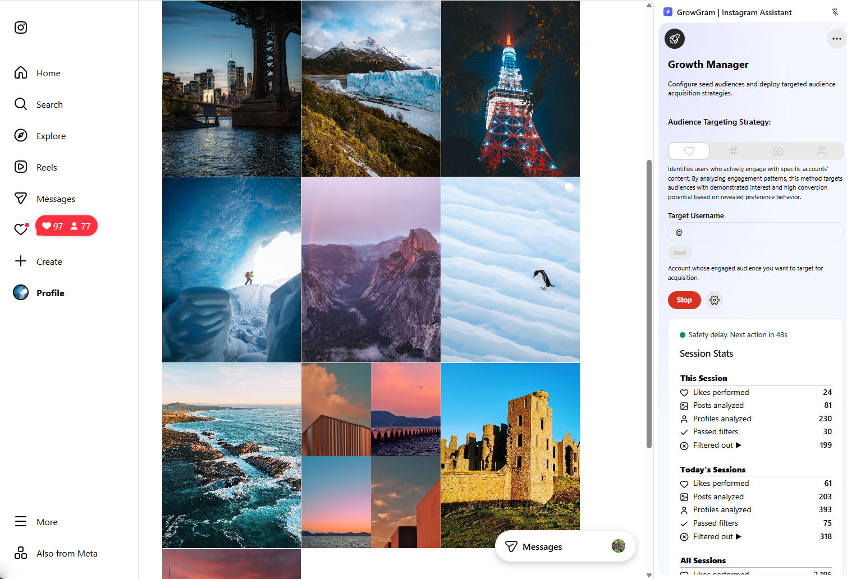Open the Profile avatar icon

[x=21, y=293]
